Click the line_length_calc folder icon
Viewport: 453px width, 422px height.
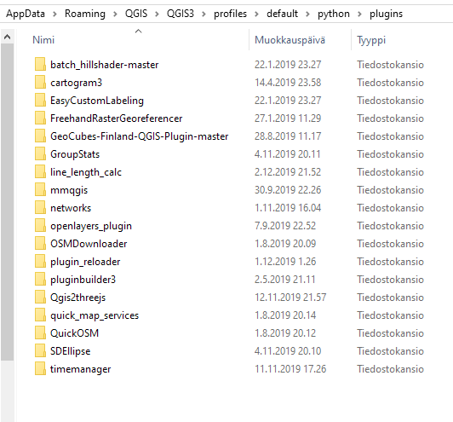tap(40, 172)
